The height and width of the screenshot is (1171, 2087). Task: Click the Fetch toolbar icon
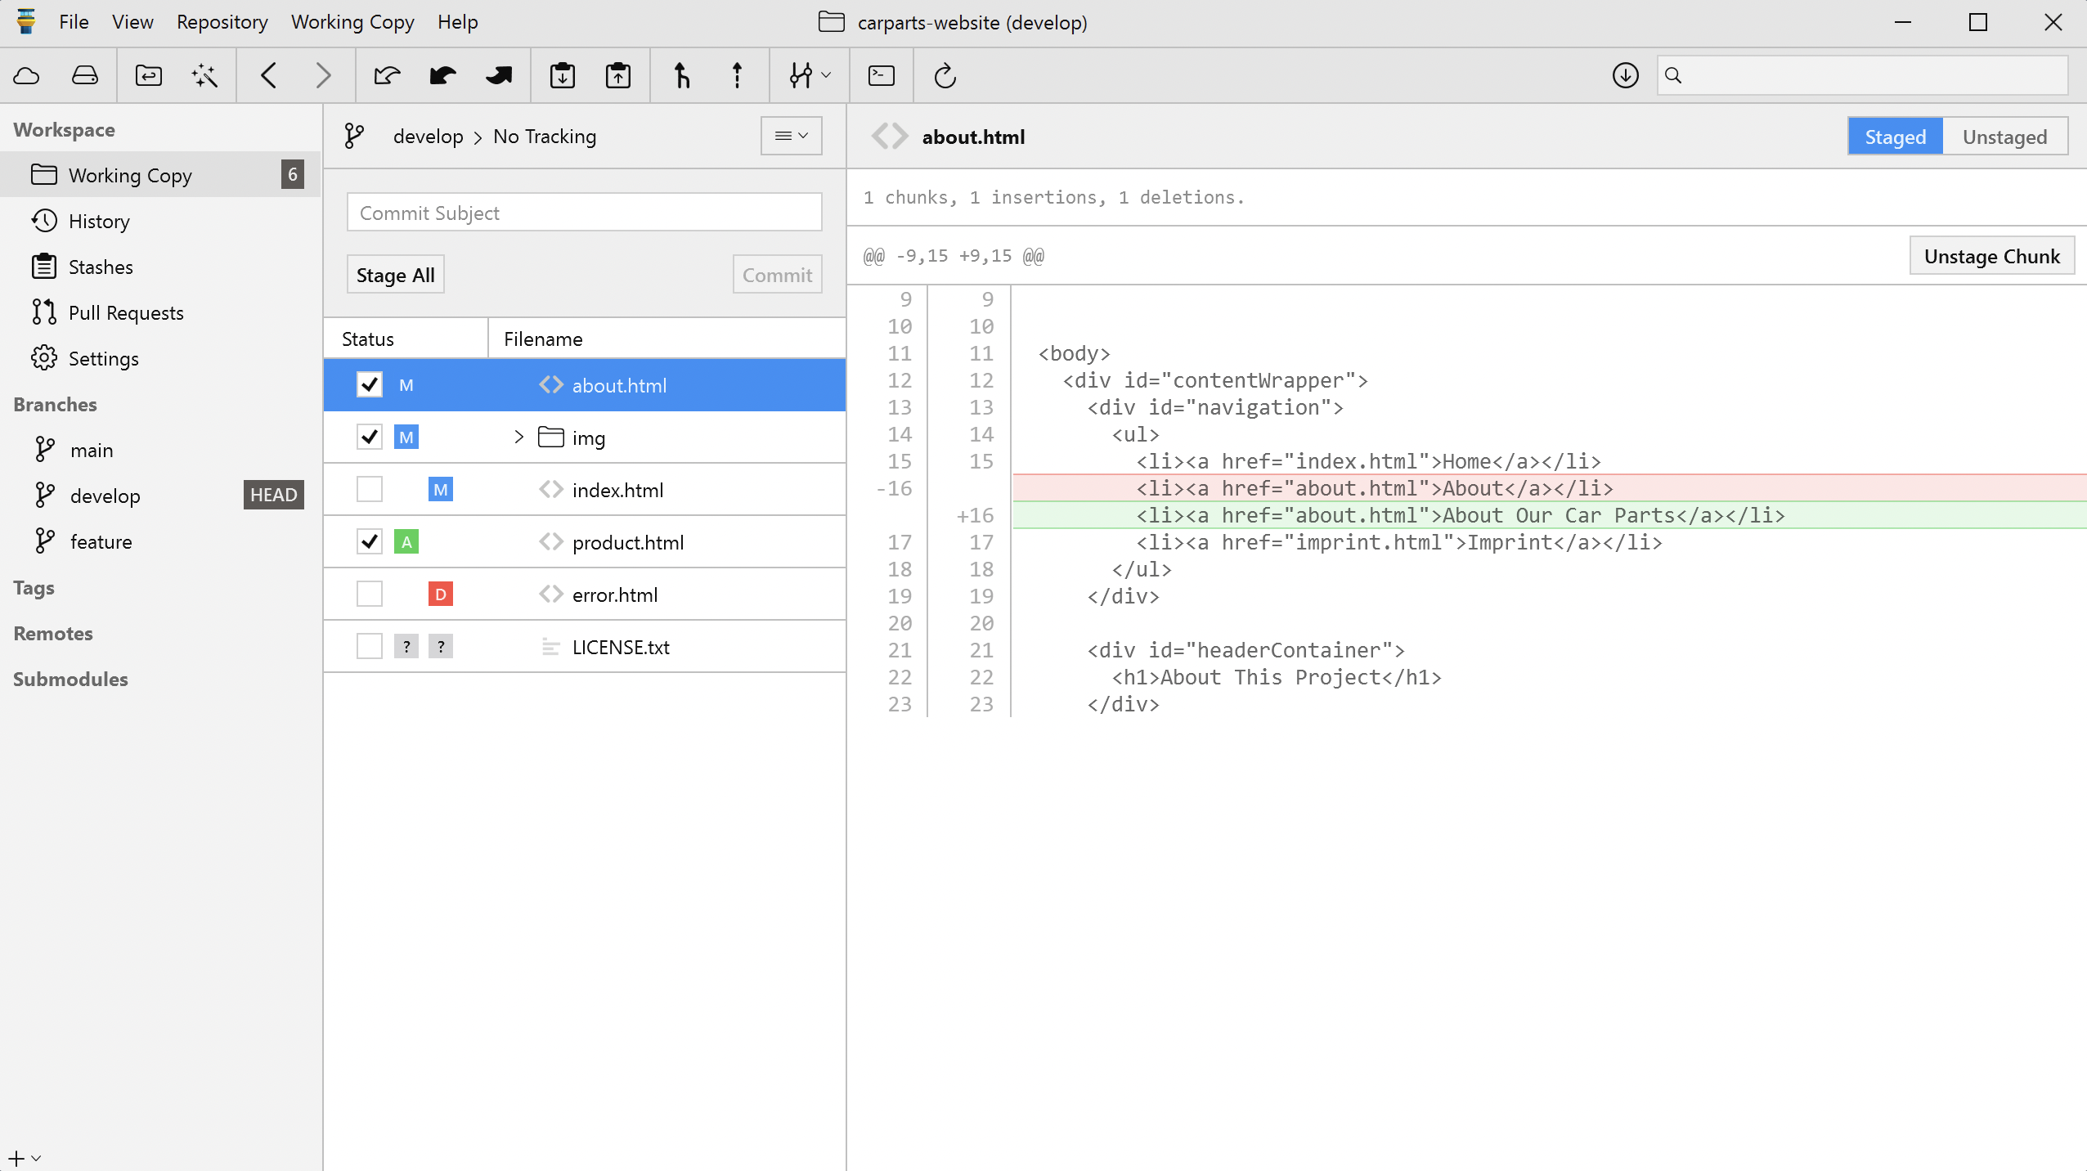point(387,76)
